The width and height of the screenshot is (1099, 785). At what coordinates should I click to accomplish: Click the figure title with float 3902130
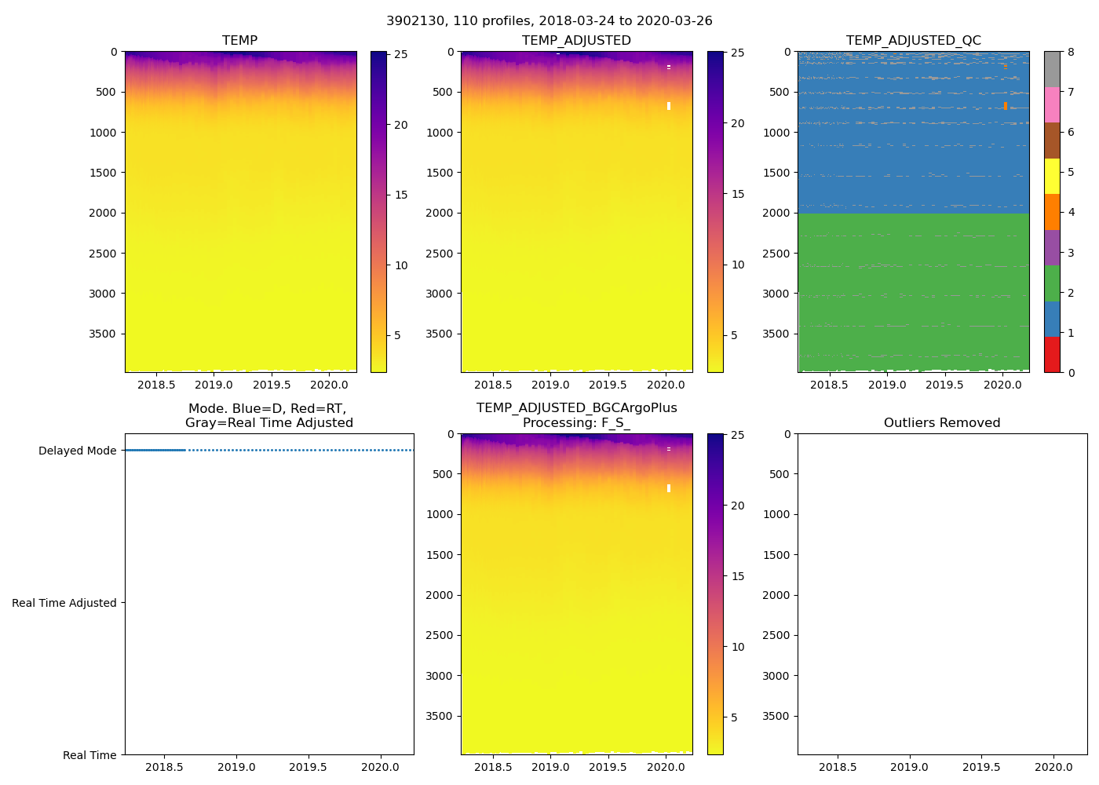[549, 21]
